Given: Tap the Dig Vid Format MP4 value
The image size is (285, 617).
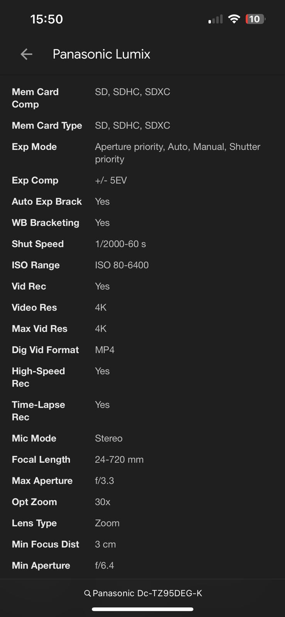Looking at the screenshot, I should pyautogui.click(x=105, y=350).
